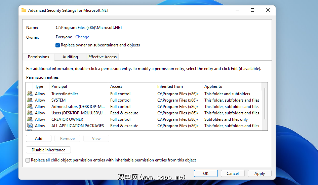Image resolution: width=318 pixels, height=185 pixels.
Task: Select the ALL APPLICATION PACKAGES principal name
Action: [78, 126]
